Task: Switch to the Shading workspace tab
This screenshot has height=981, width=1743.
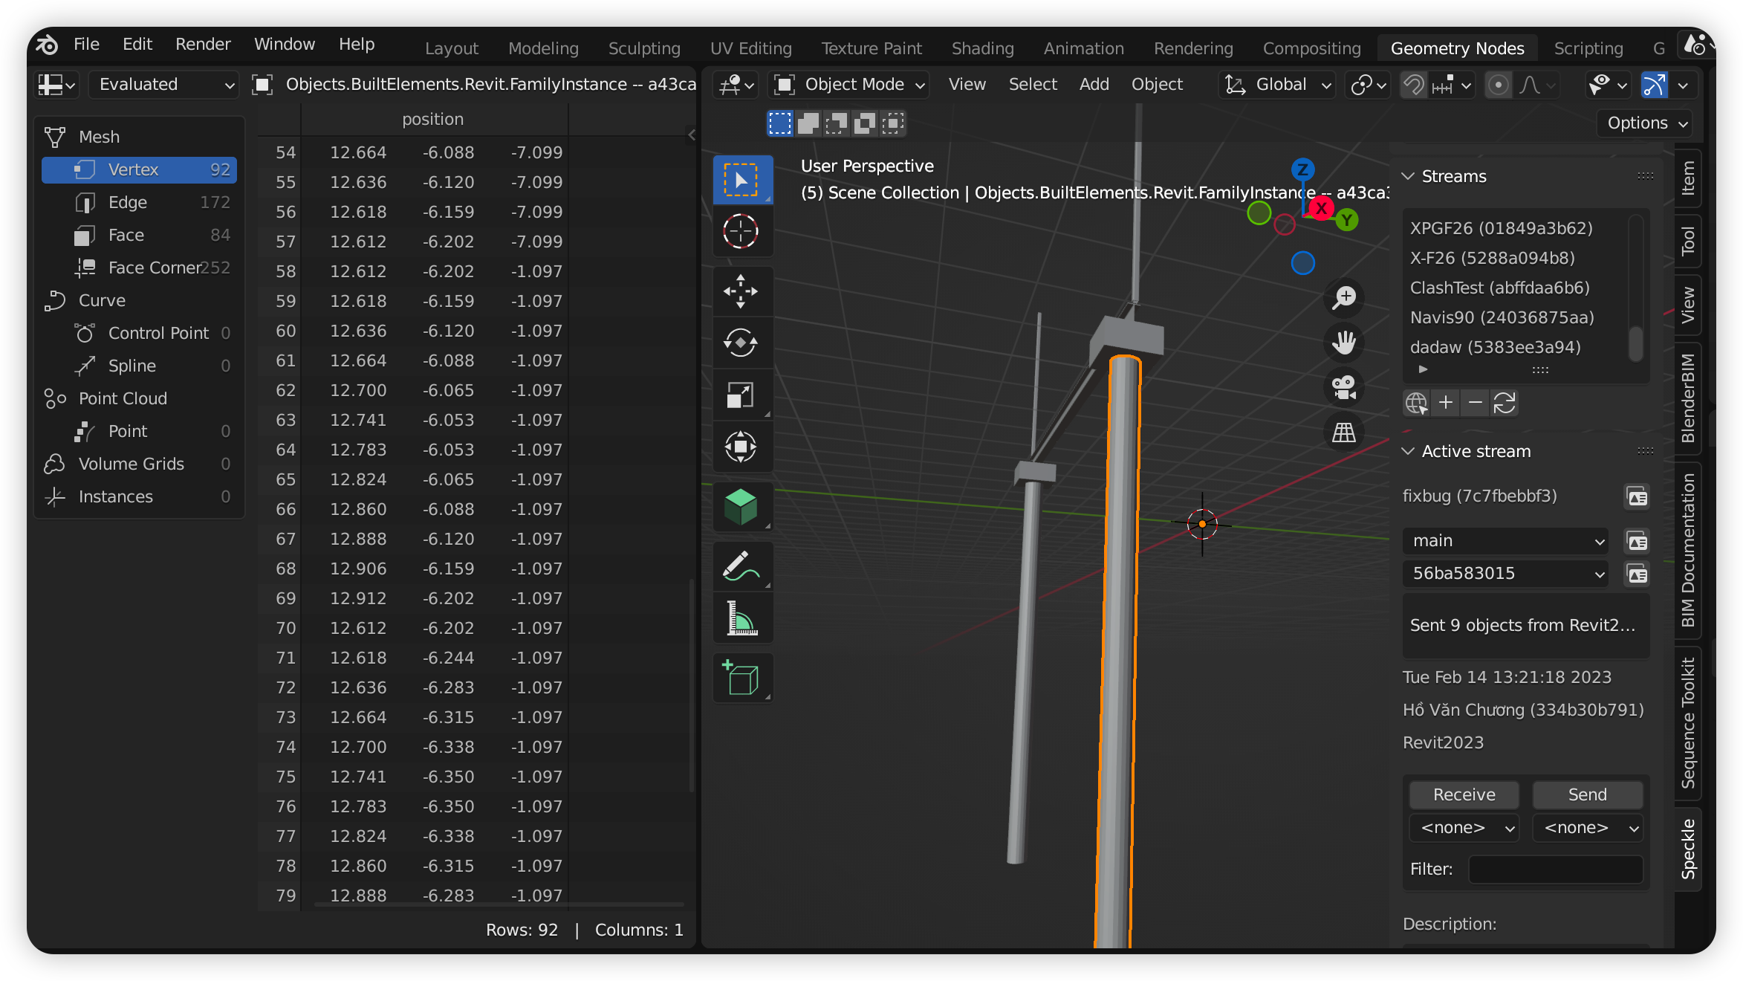Action: coord(982,48)
